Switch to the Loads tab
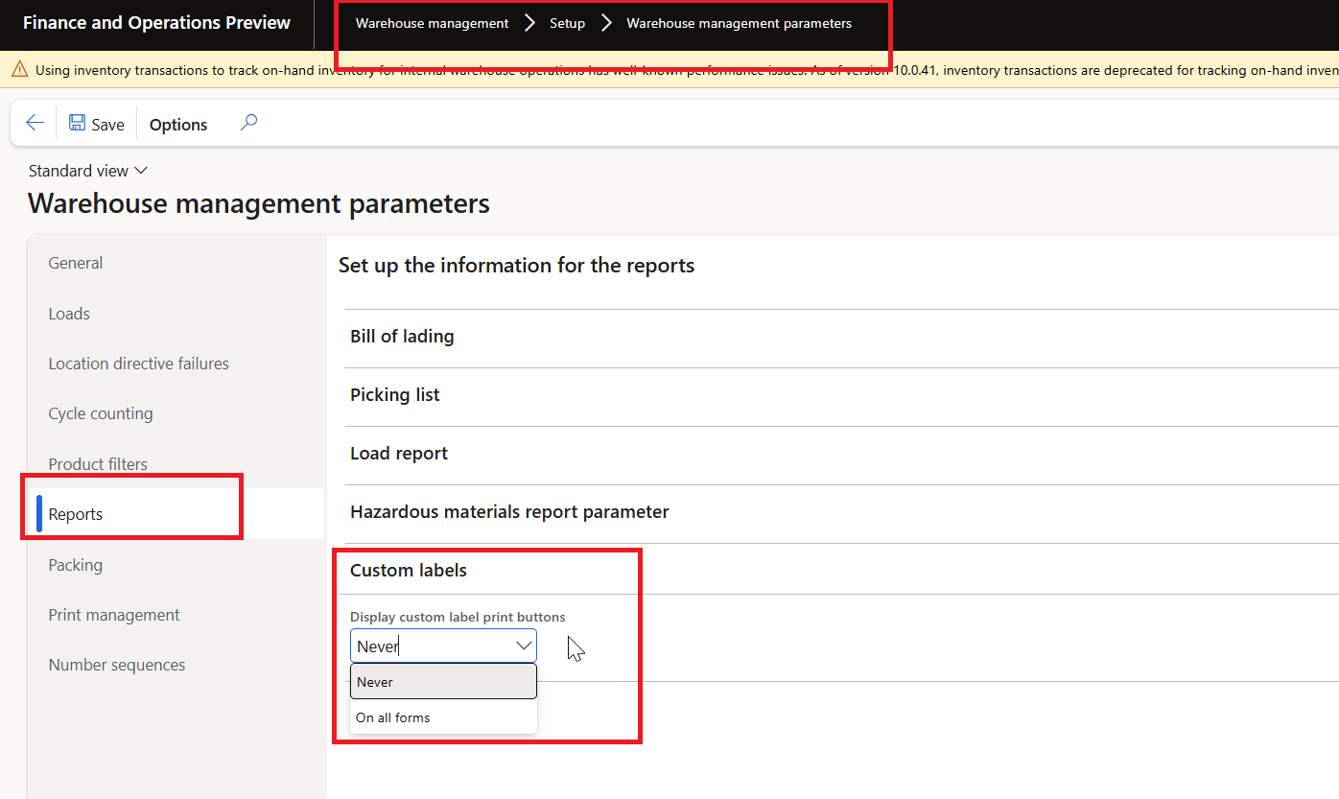 tap(69, 314)
